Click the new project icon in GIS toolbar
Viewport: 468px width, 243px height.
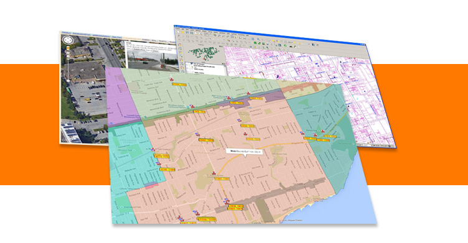click(178, 32)
